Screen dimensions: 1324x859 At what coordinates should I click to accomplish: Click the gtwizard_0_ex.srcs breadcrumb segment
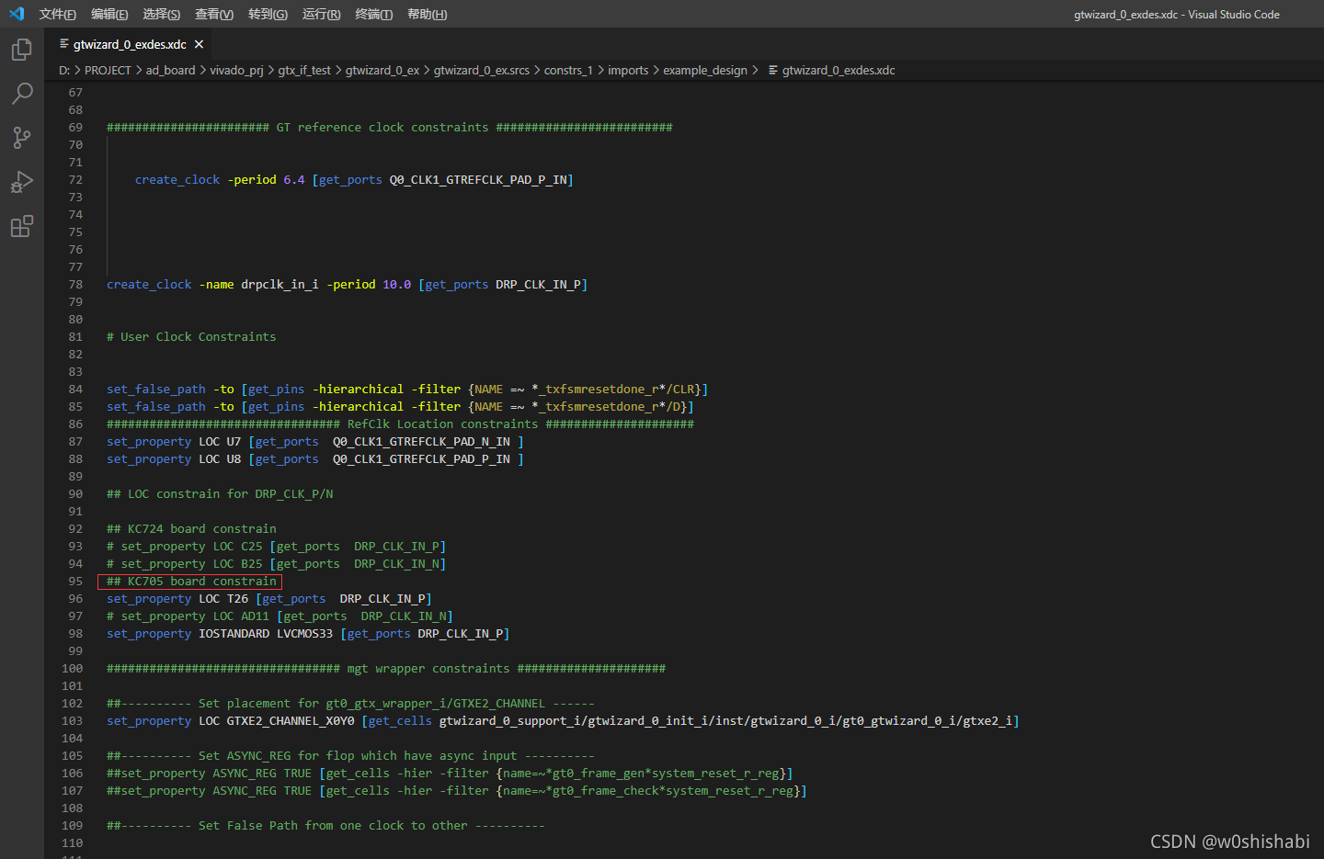tap(481, 70)
